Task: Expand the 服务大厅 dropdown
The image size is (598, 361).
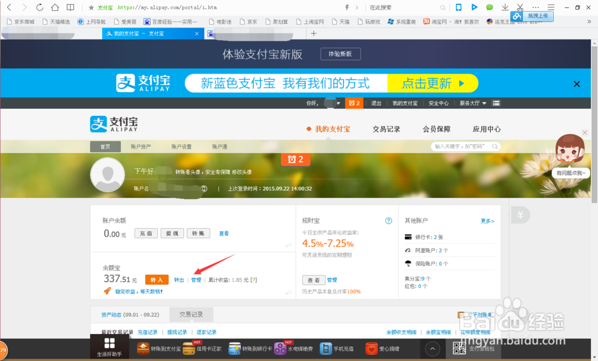Action: pyautogui.click(x=472, y=103)
